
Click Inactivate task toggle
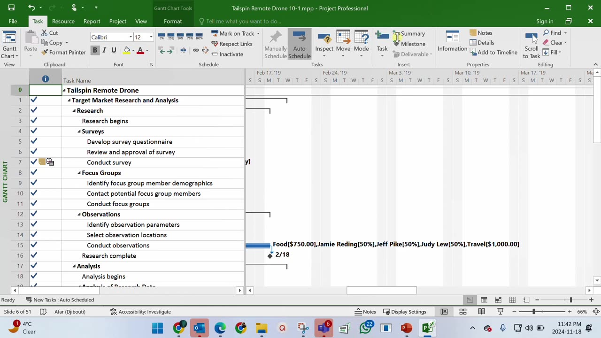coord(227,54)
